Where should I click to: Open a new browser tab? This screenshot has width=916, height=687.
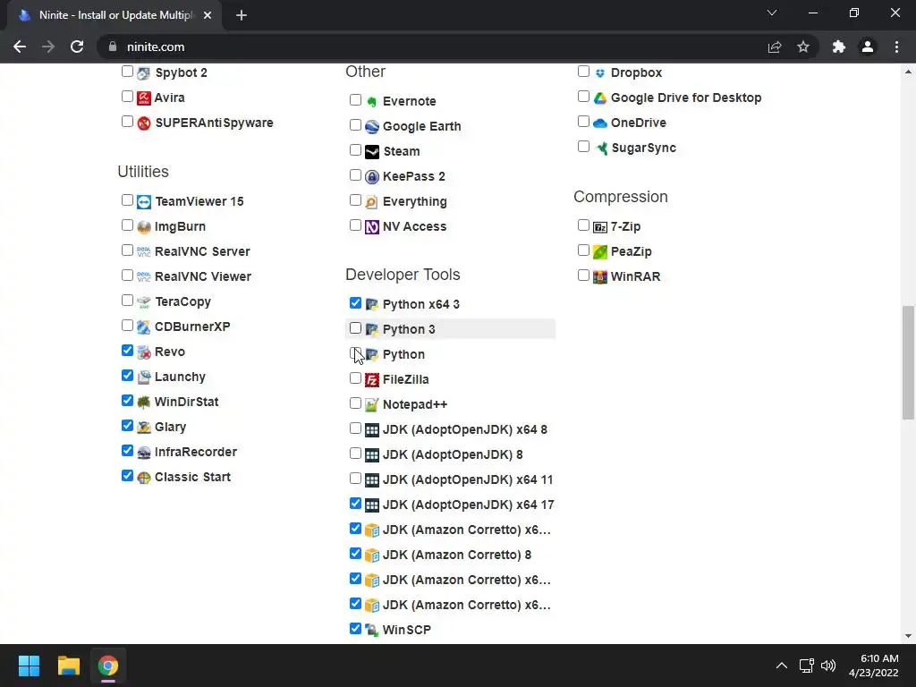pyautogui.click(x=242, y=16)
